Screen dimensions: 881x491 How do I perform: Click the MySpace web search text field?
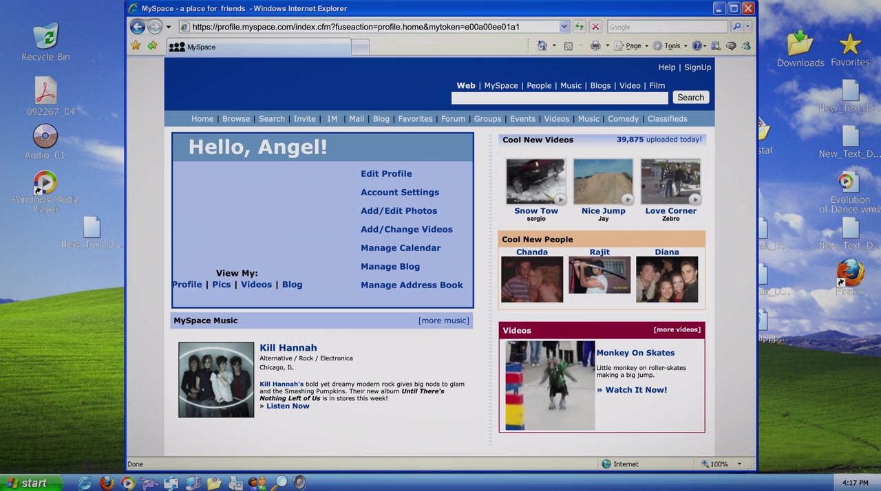coord(559,98)
